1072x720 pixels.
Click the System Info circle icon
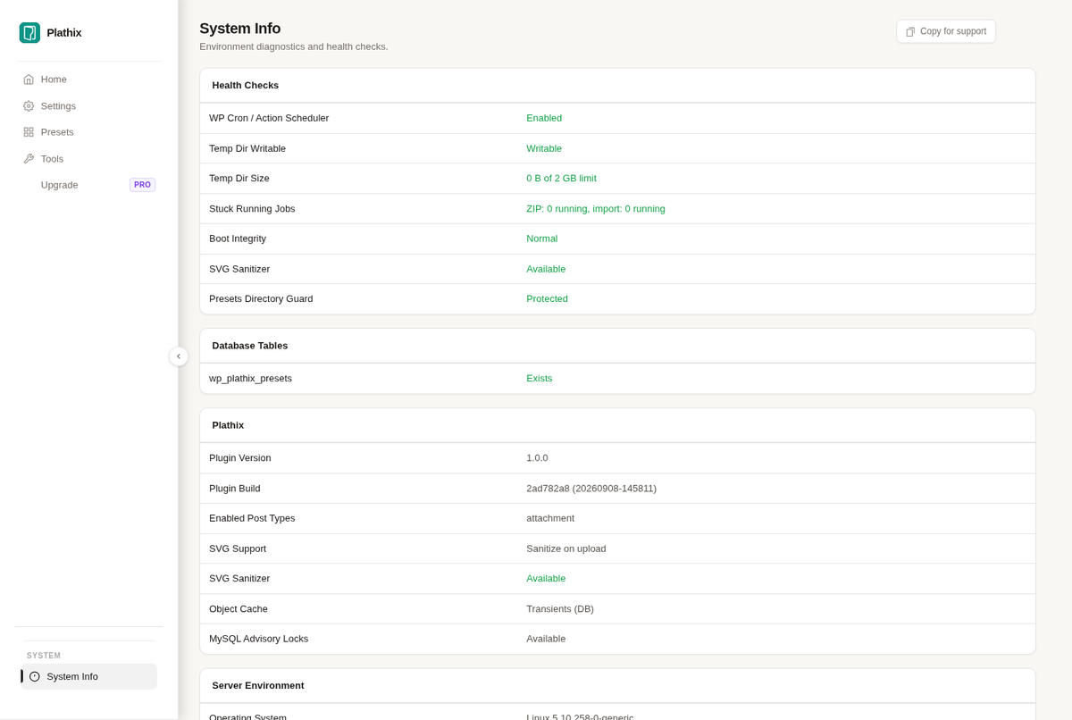click(35, 676)
